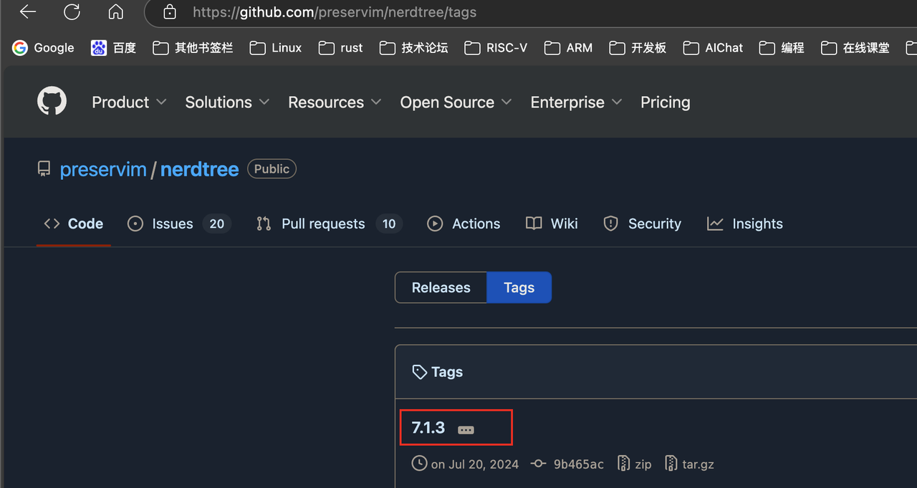Click the GitHub home logo
The width and height of the screenshot is (917, 488).
(x=52, y=100)
